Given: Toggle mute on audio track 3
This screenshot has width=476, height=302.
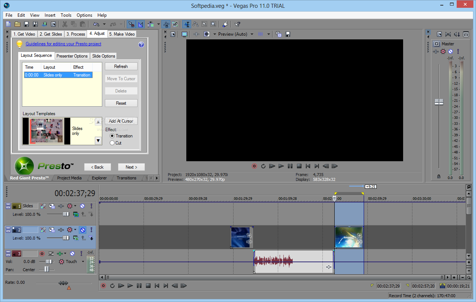Looking at the screenshot, I should pyautogui.click(x=72, y=254).
